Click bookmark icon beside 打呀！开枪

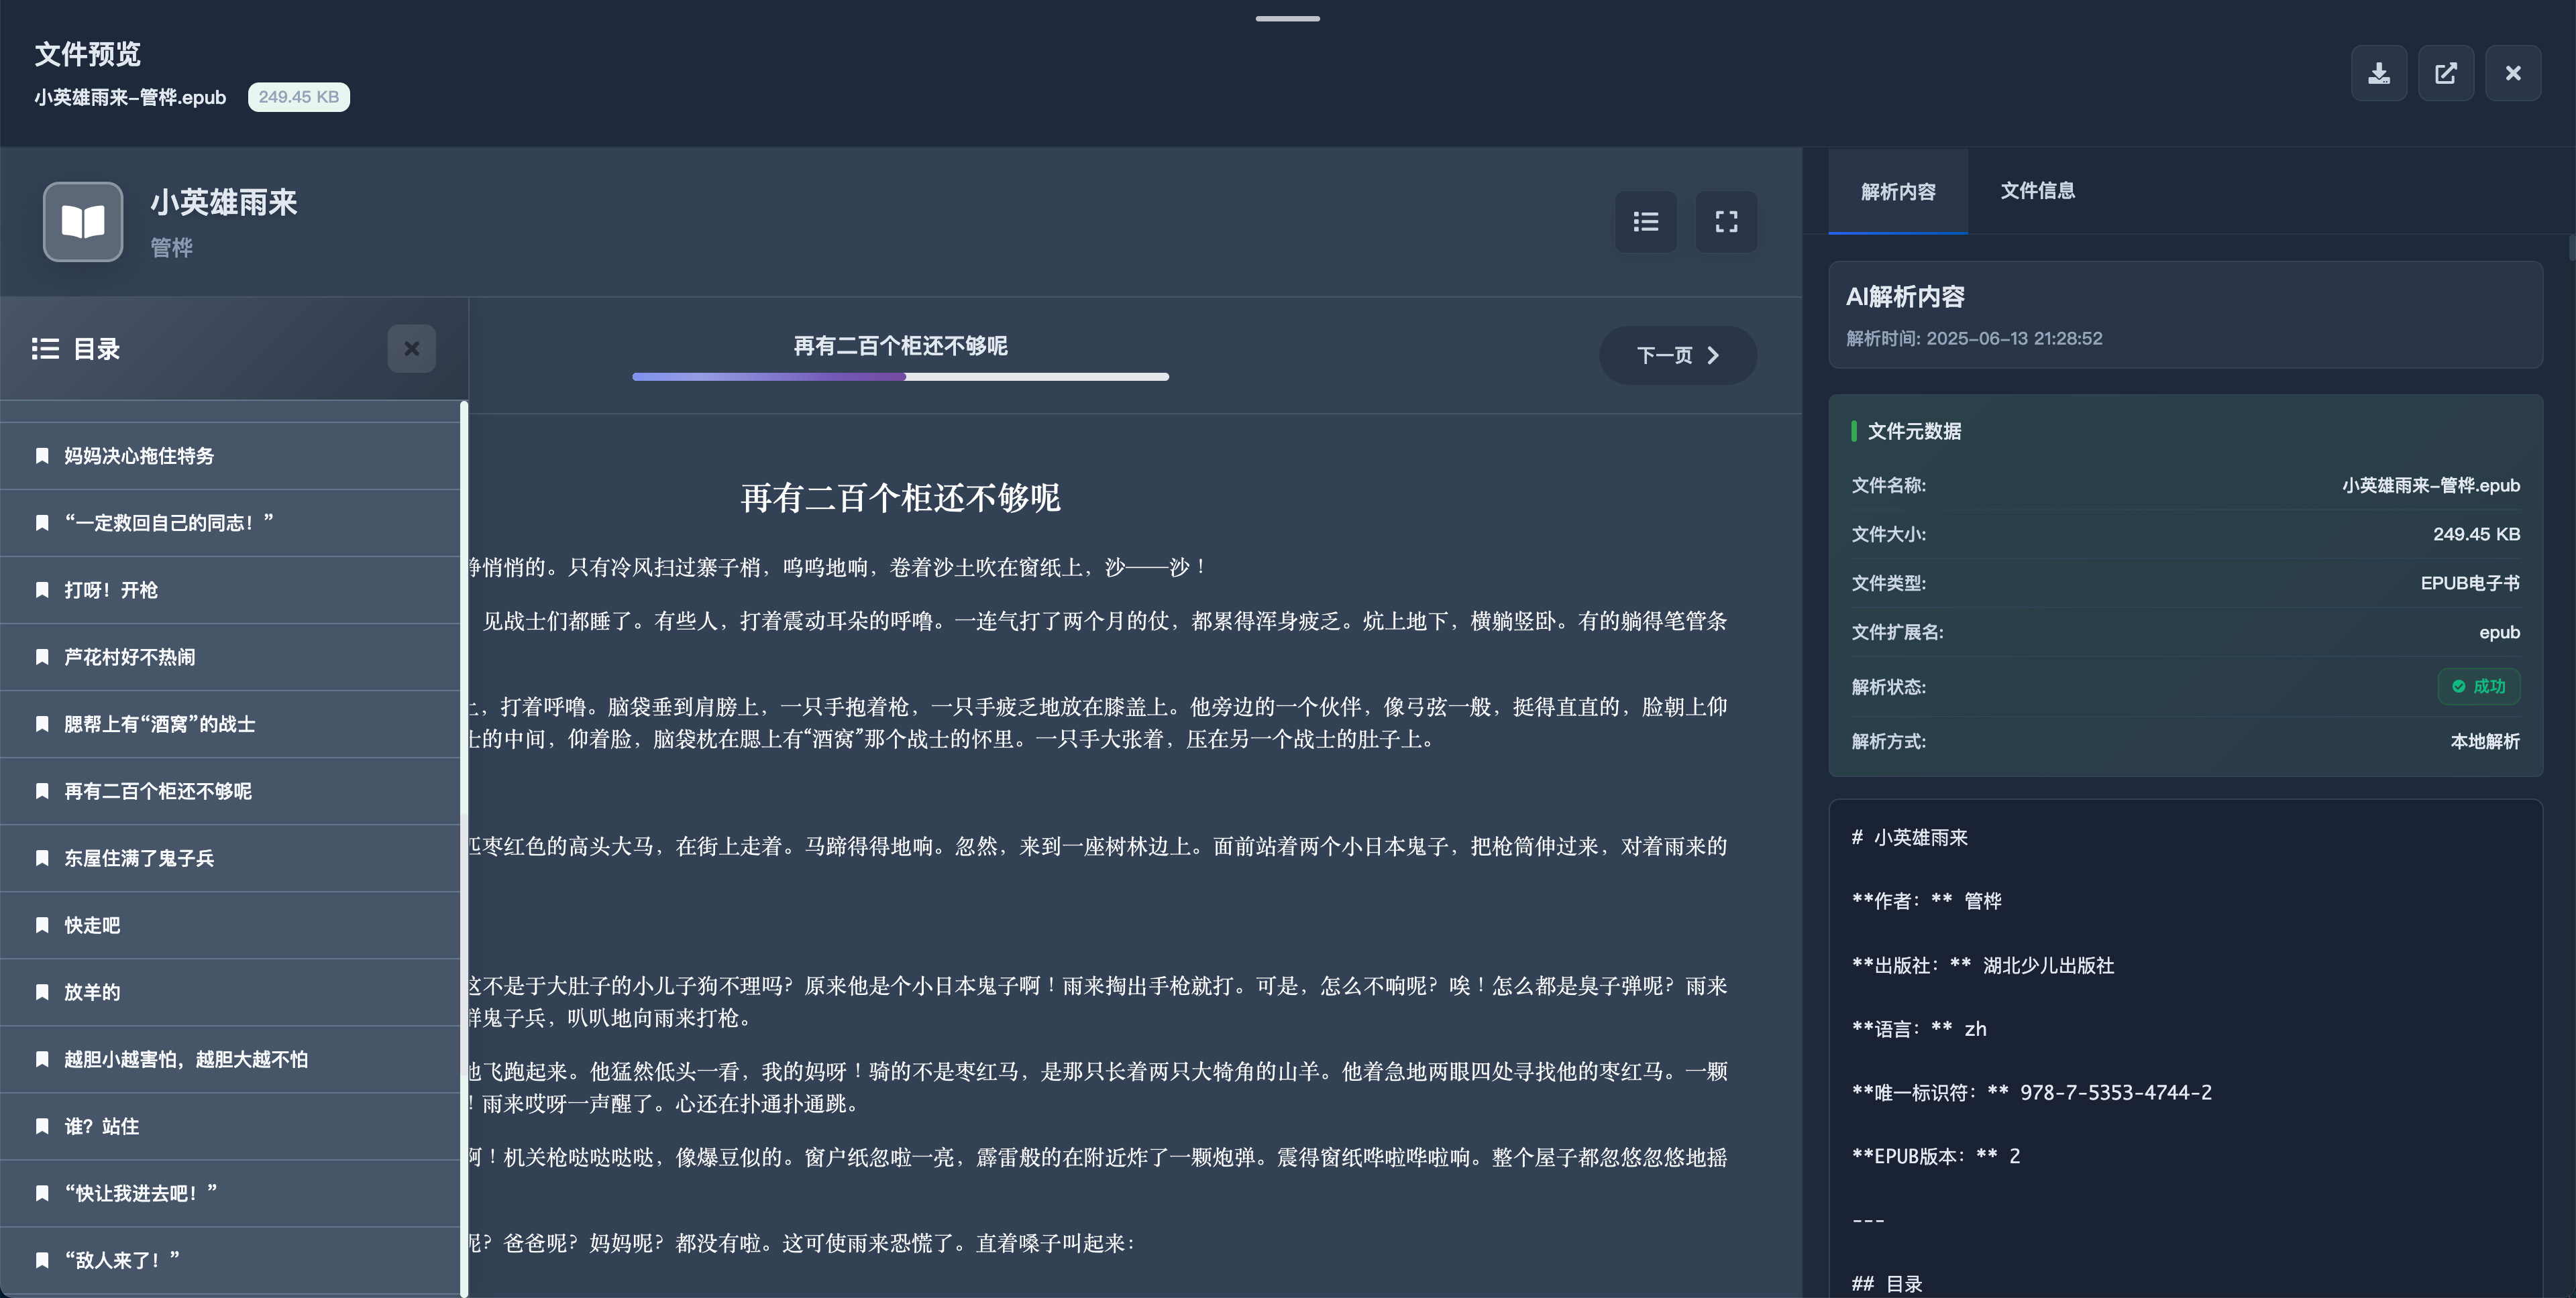click(42, 589)
